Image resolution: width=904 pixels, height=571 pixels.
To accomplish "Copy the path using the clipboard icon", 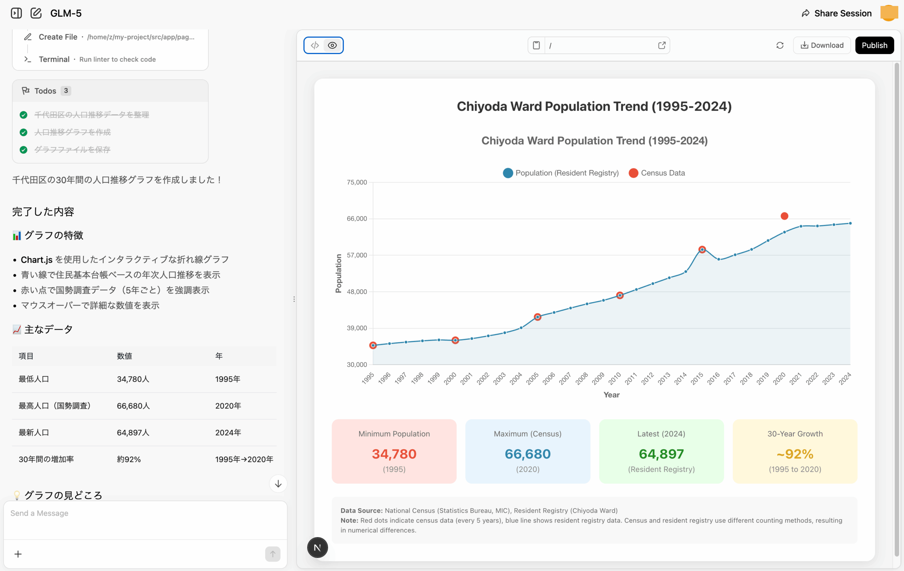I will pyautogui.click(x=536, y=45).
